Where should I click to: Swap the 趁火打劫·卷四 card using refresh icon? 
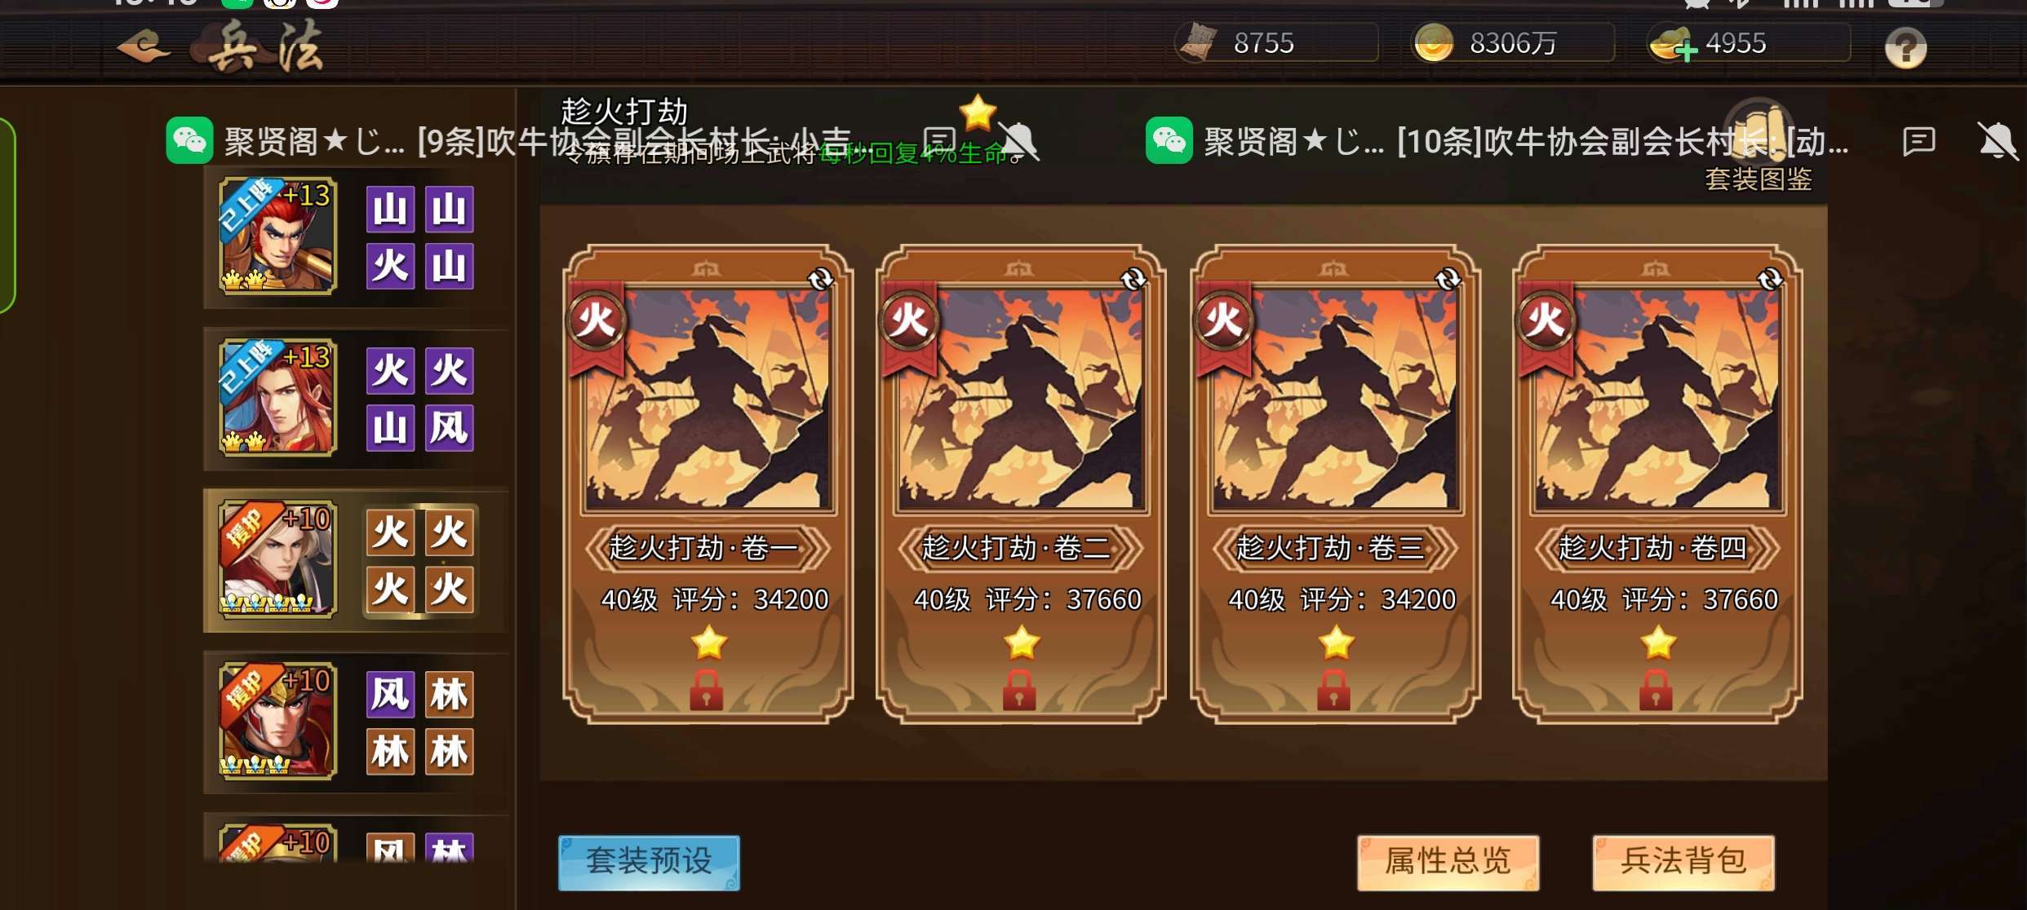click(x=1770, y=280)
